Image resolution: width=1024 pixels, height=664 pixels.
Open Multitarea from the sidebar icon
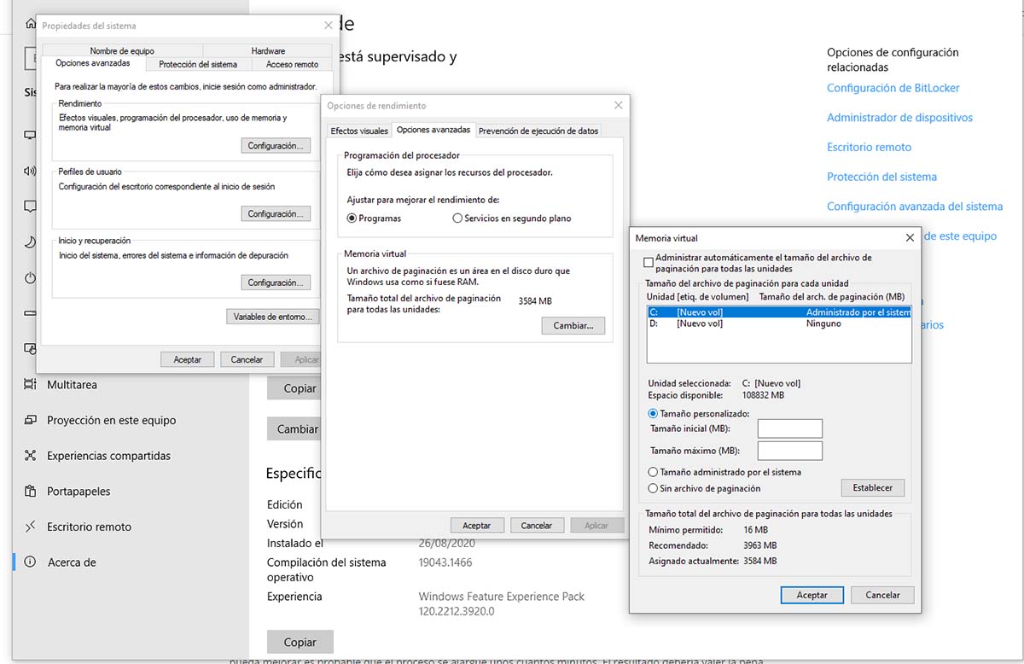[x=31, y=385]
